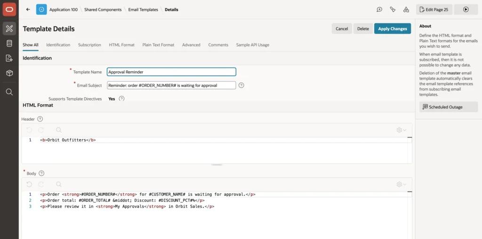Click the sidebar search magnifier icon
This screenshot has height=239, width=482.
pyautogui.click(x=9, y=92)
